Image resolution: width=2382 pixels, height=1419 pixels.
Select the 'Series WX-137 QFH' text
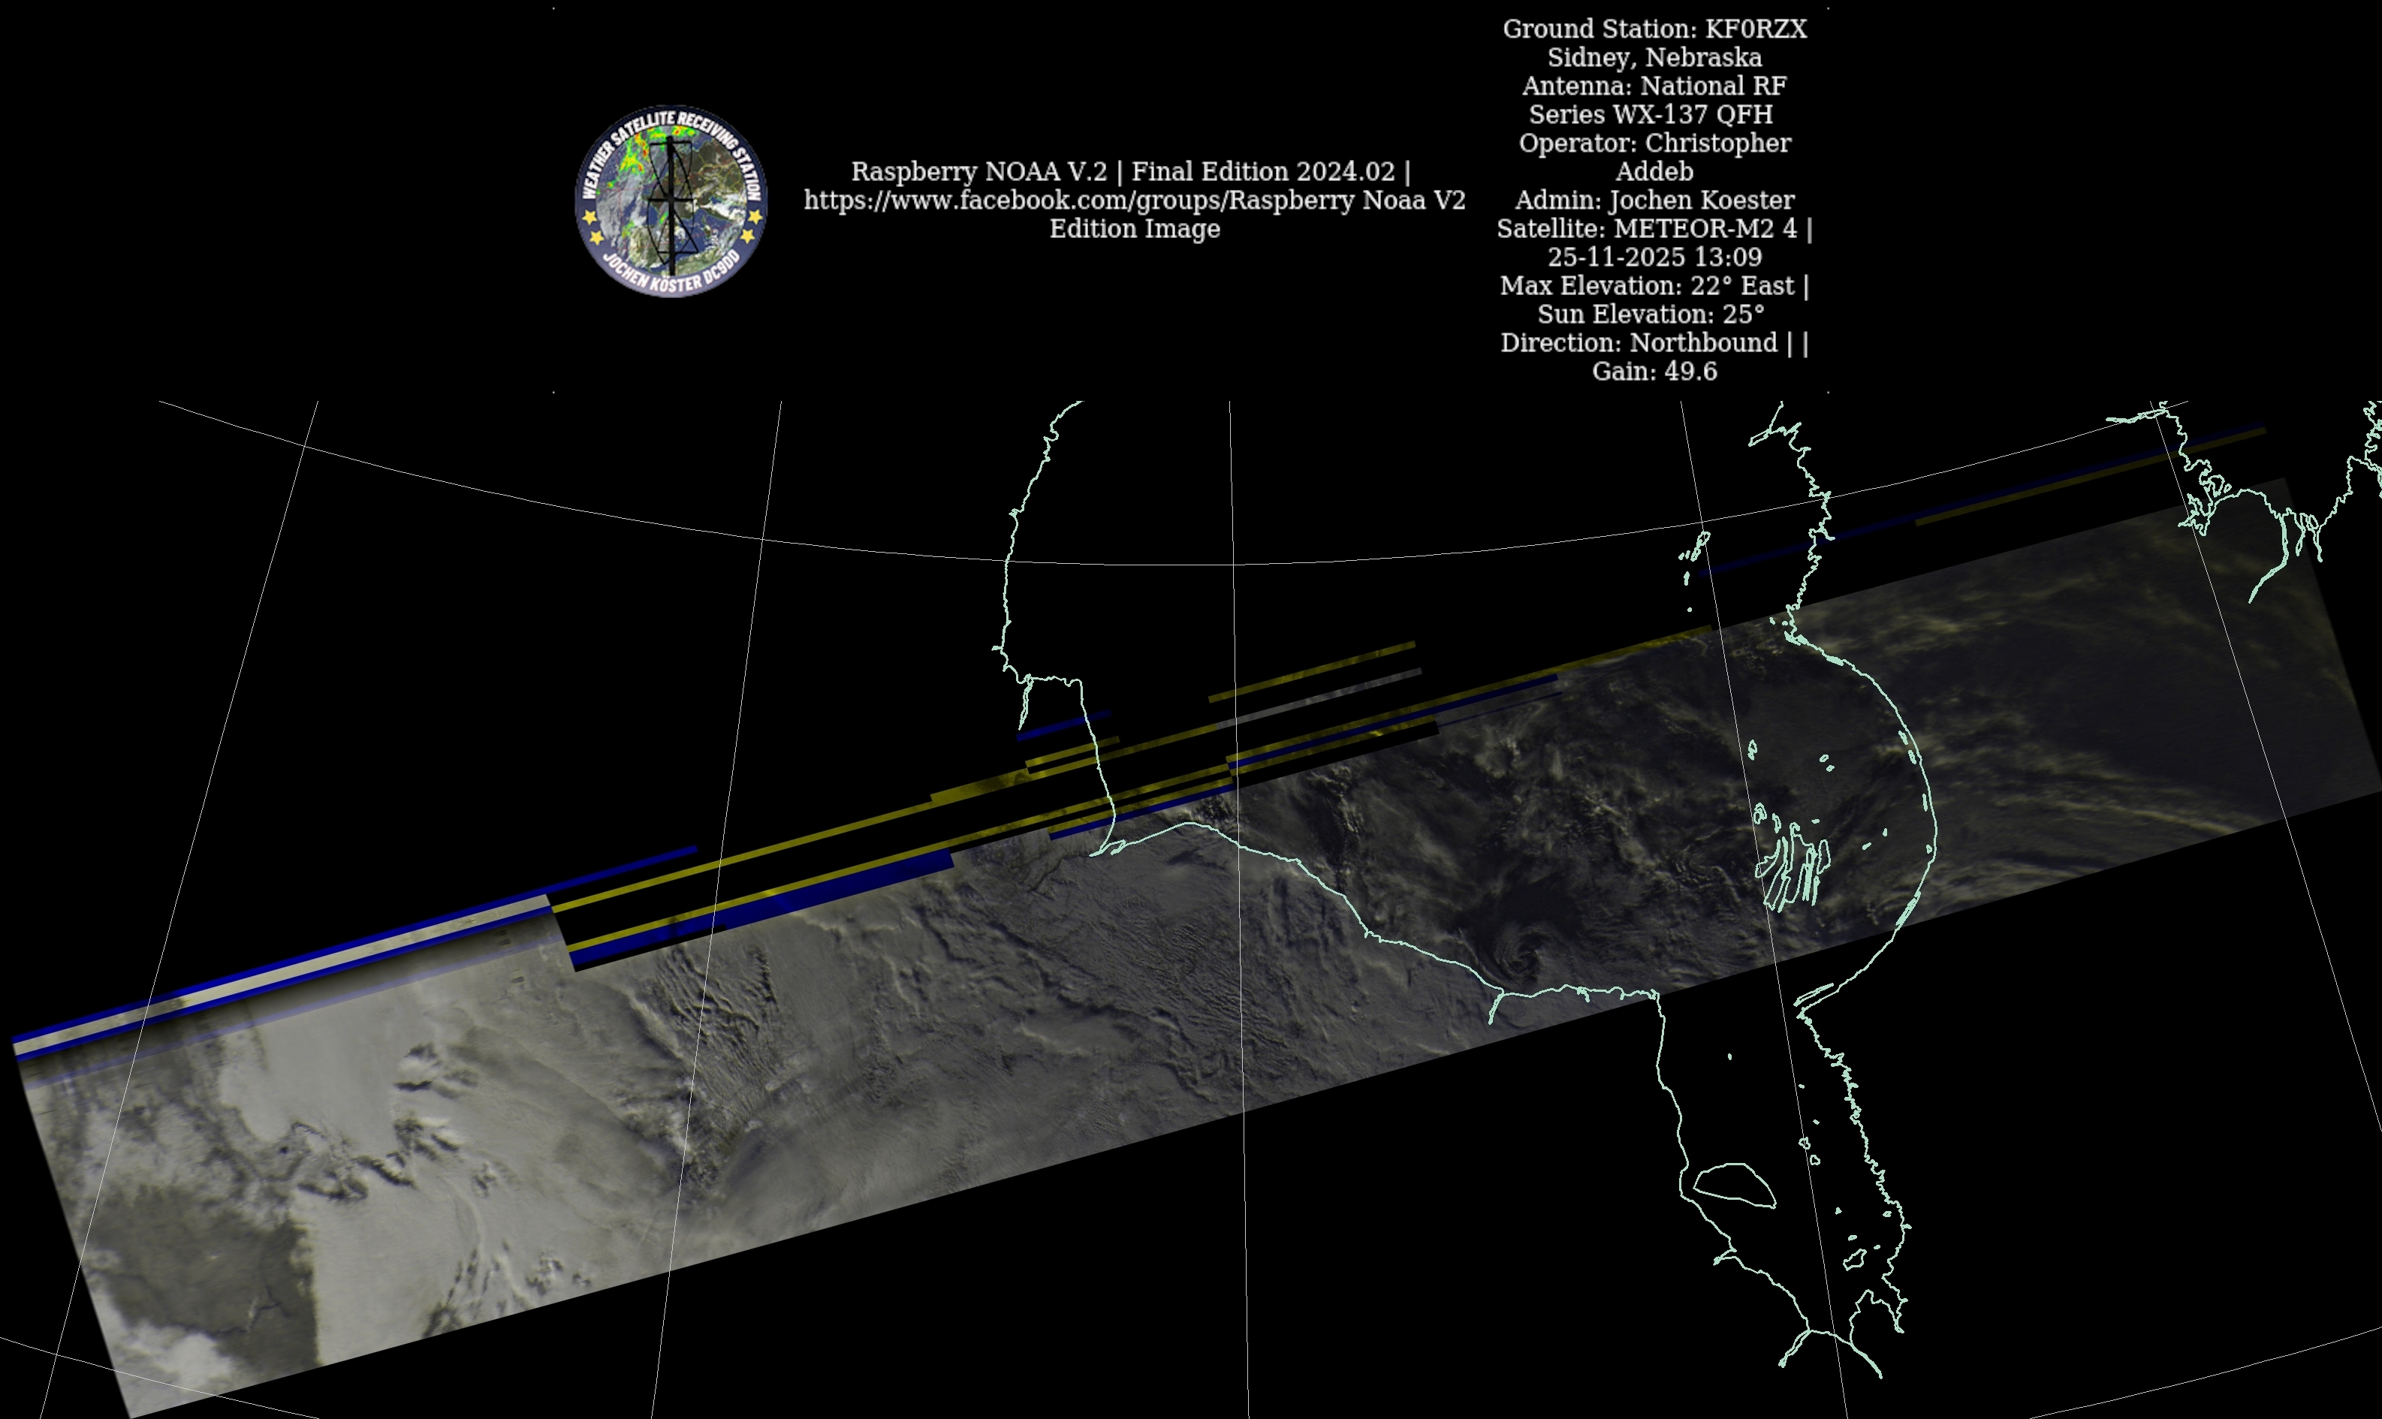coord(1651,115)
